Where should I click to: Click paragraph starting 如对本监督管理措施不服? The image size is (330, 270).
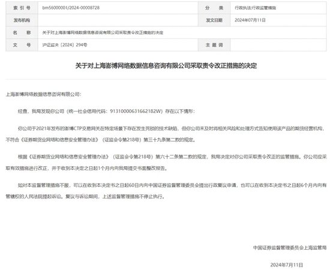166,191
